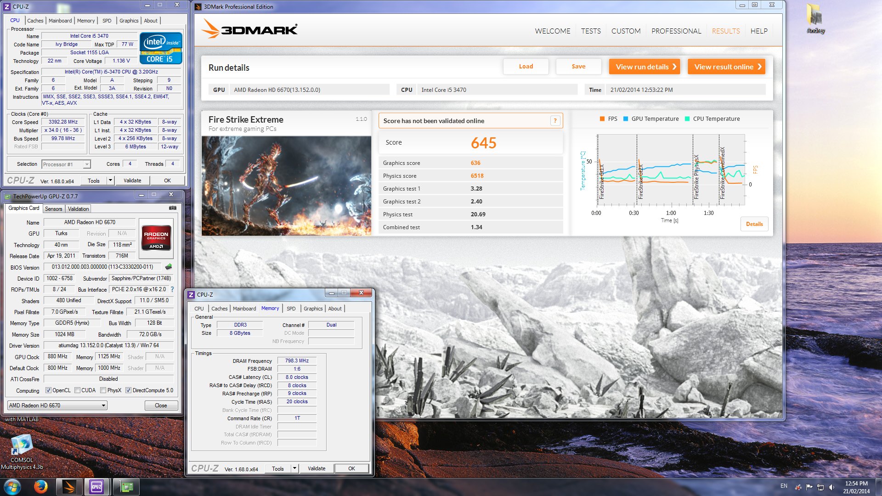Toggle the OpenCL checkbox in GPU-Z
This screenshot has width=882, height=496.
(x=48, y=390)
